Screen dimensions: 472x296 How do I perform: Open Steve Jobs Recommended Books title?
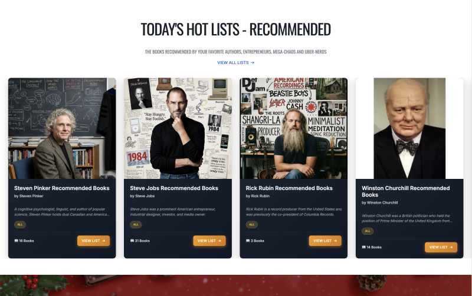(x=174, y=188)
